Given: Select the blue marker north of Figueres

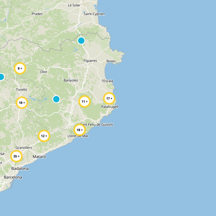Looking at the screenshot, I should (x=81, y=41).
